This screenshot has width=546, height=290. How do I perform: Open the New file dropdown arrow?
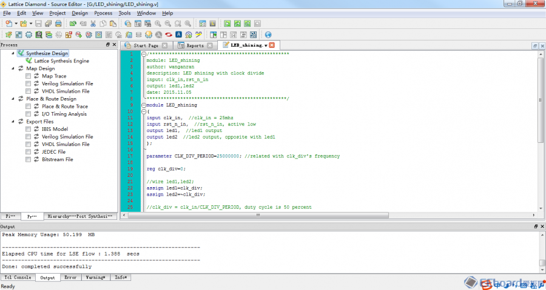click(x=15, y=24)
